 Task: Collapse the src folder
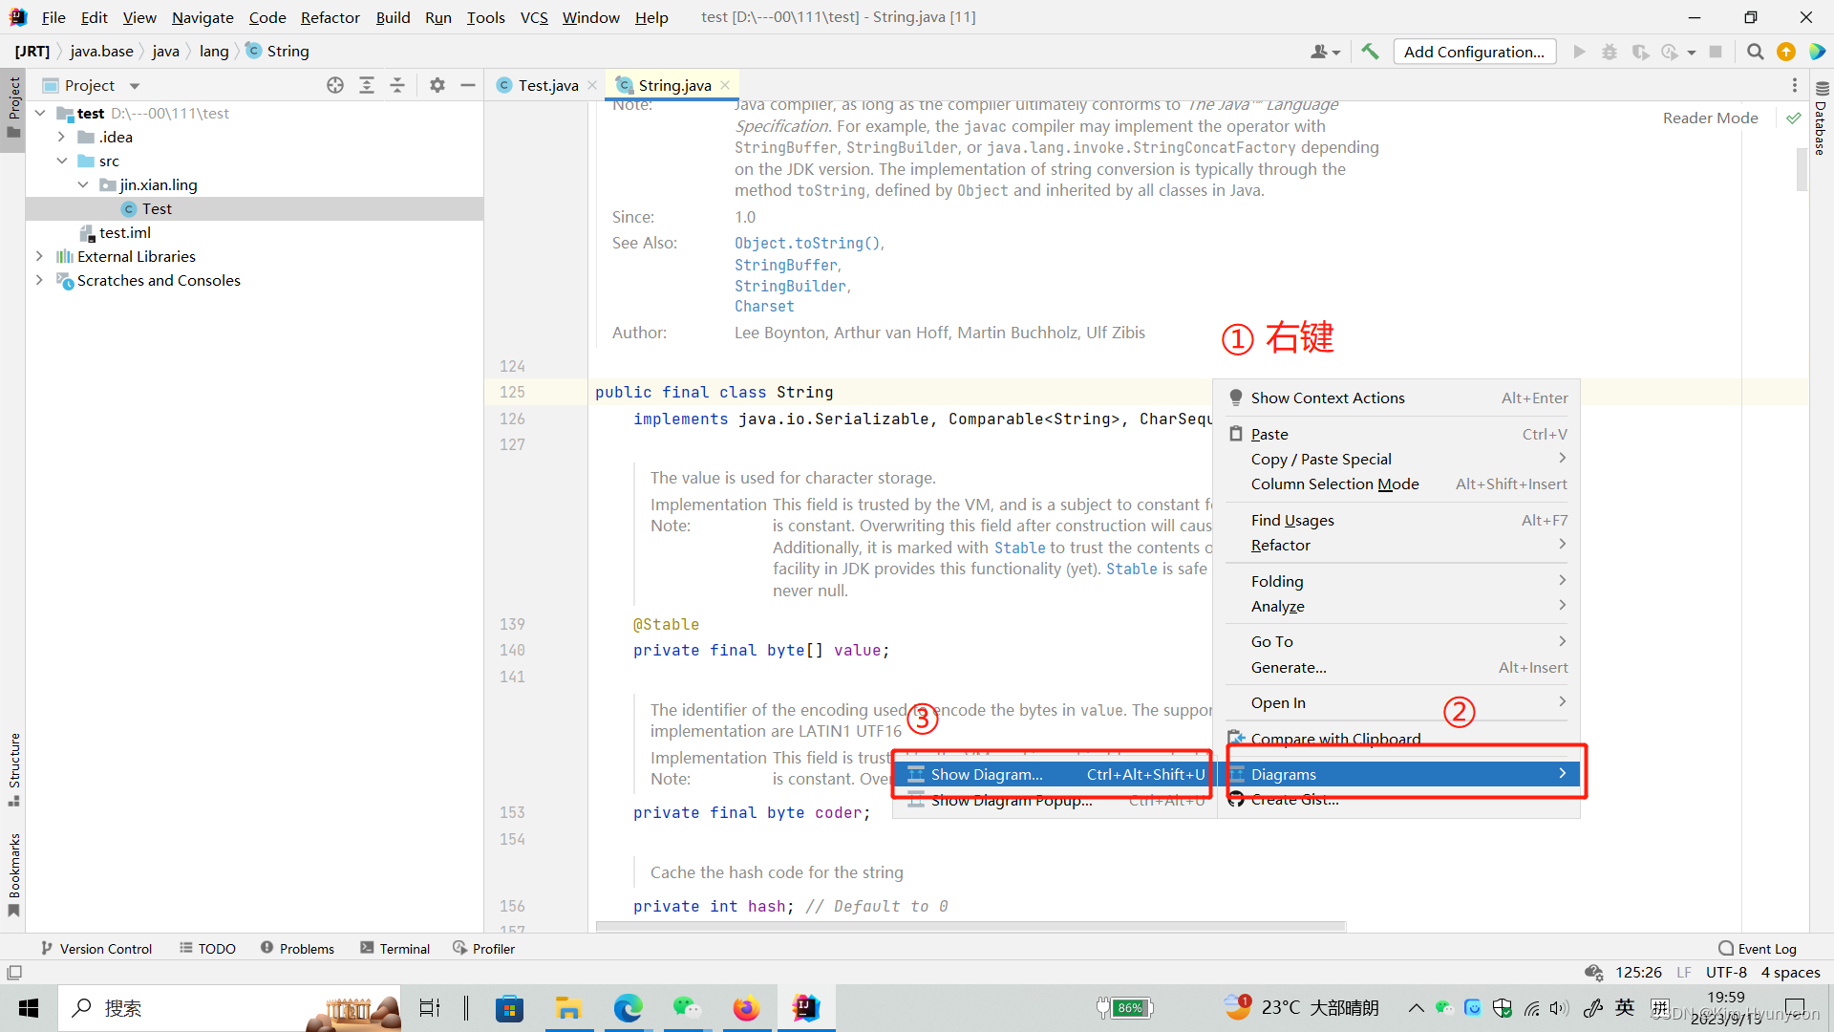pyautogui.click(x=62, y=161)
